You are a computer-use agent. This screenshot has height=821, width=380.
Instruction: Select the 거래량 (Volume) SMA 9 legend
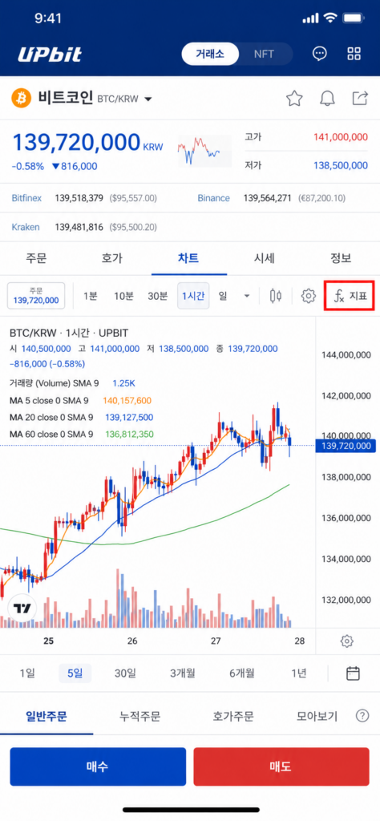54,383
